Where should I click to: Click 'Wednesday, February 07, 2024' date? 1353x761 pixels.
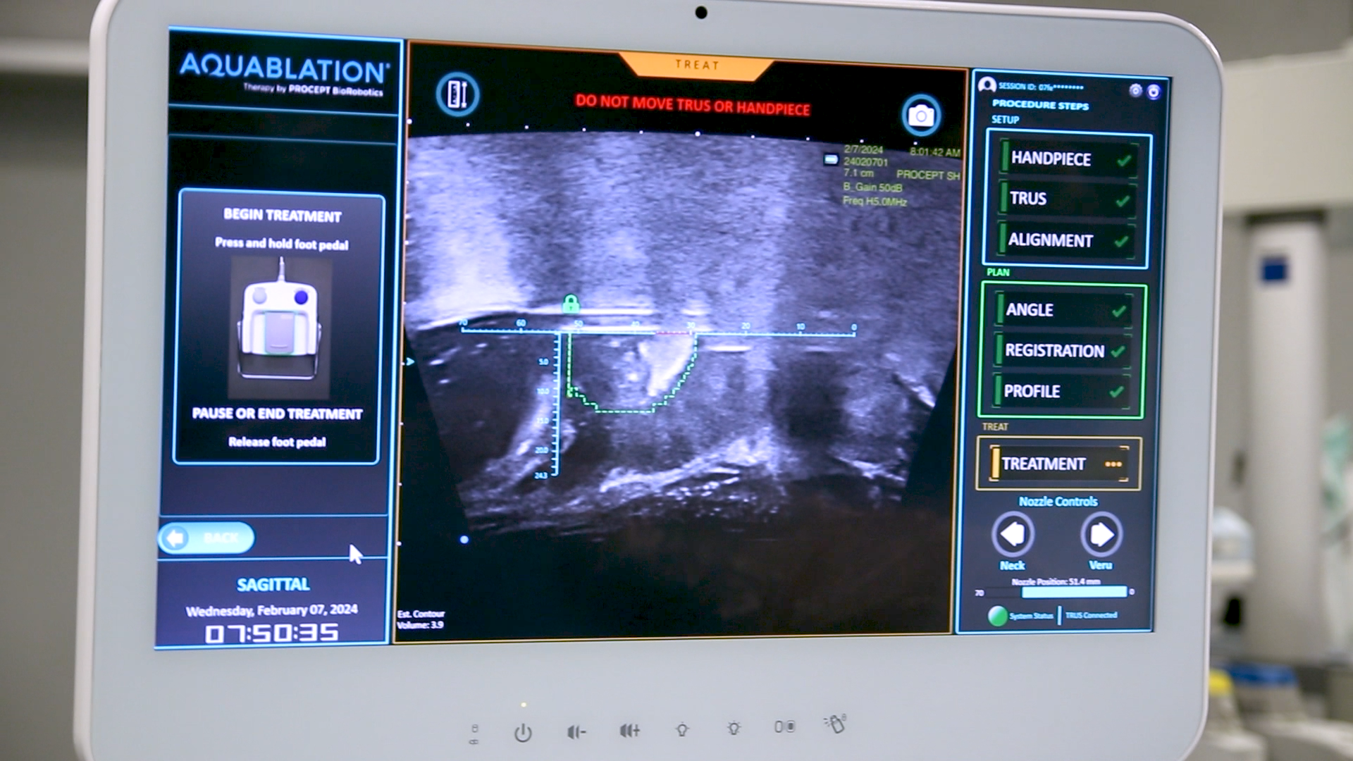[272, 610]
